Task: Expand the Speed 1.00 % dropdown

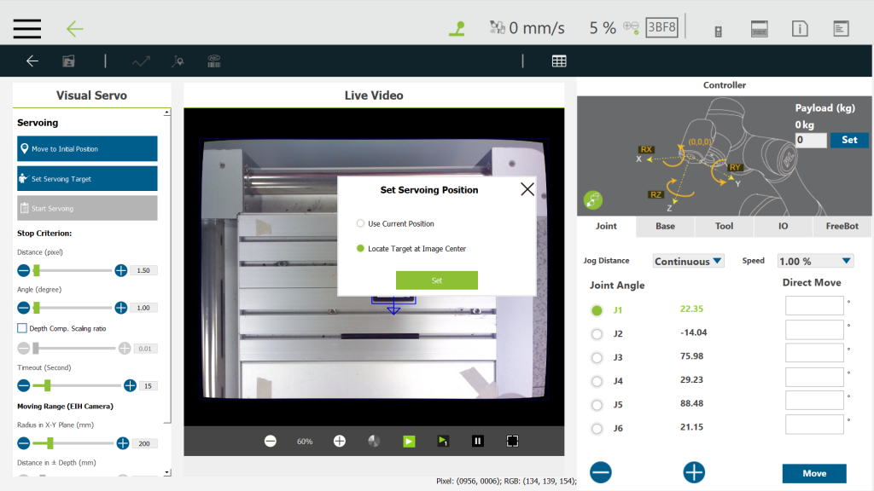Action: pos(815,261)
